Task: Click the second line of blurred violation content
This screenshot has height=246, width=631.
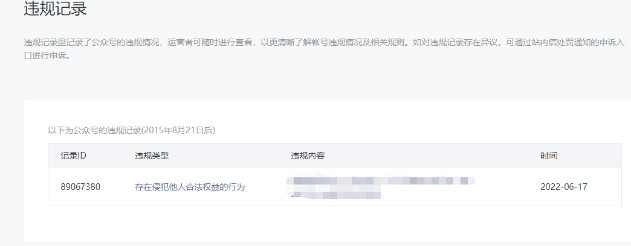Action: point(335,195)
